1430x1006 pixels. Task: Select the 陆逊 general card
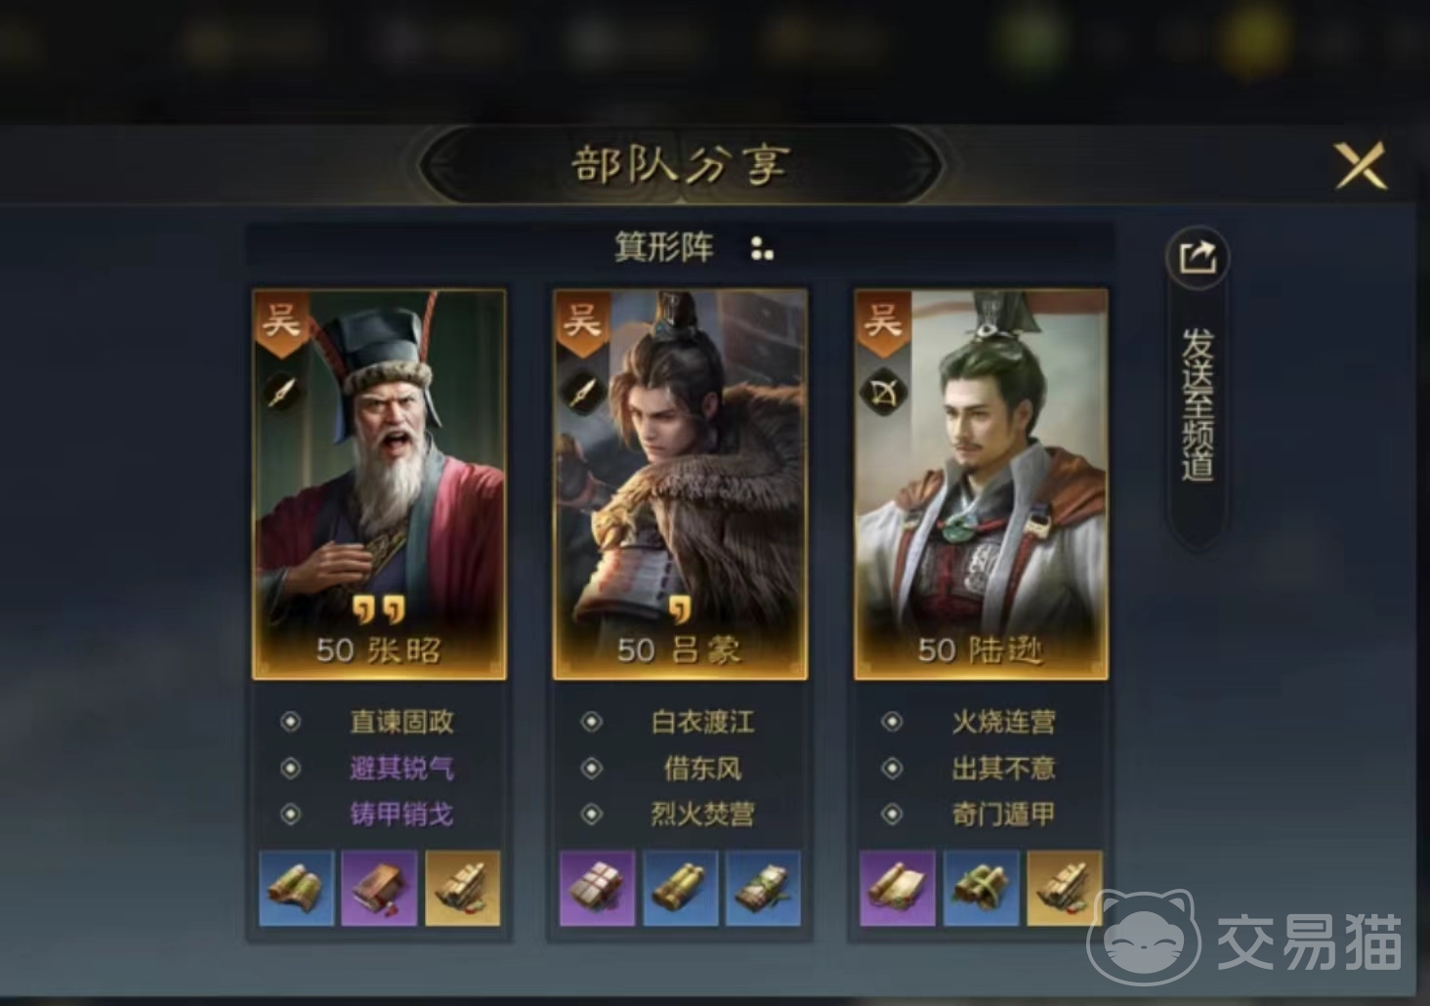coord(981,483)
